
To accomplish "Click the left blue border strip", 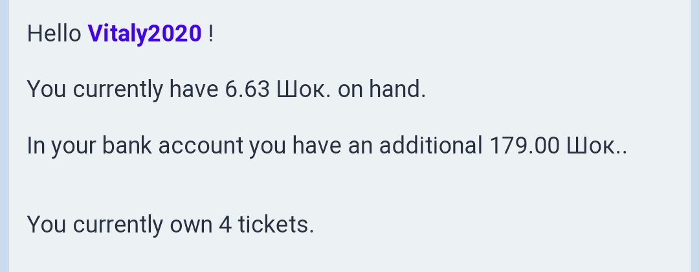I will click(x=4, y=136).
